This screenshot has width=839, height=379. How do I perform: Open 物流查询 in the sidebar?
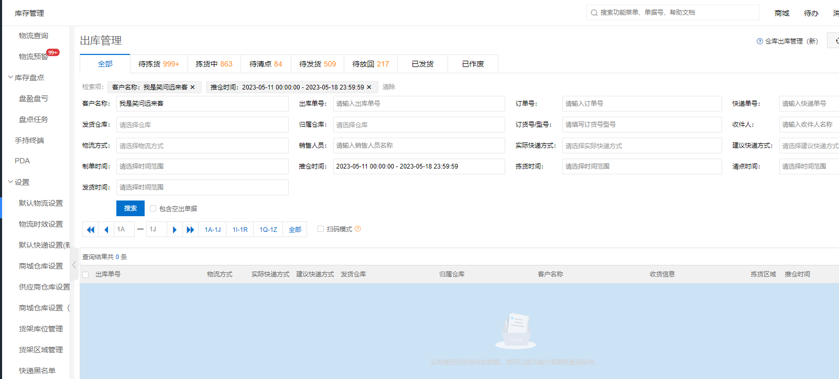(x=34, y=36)
